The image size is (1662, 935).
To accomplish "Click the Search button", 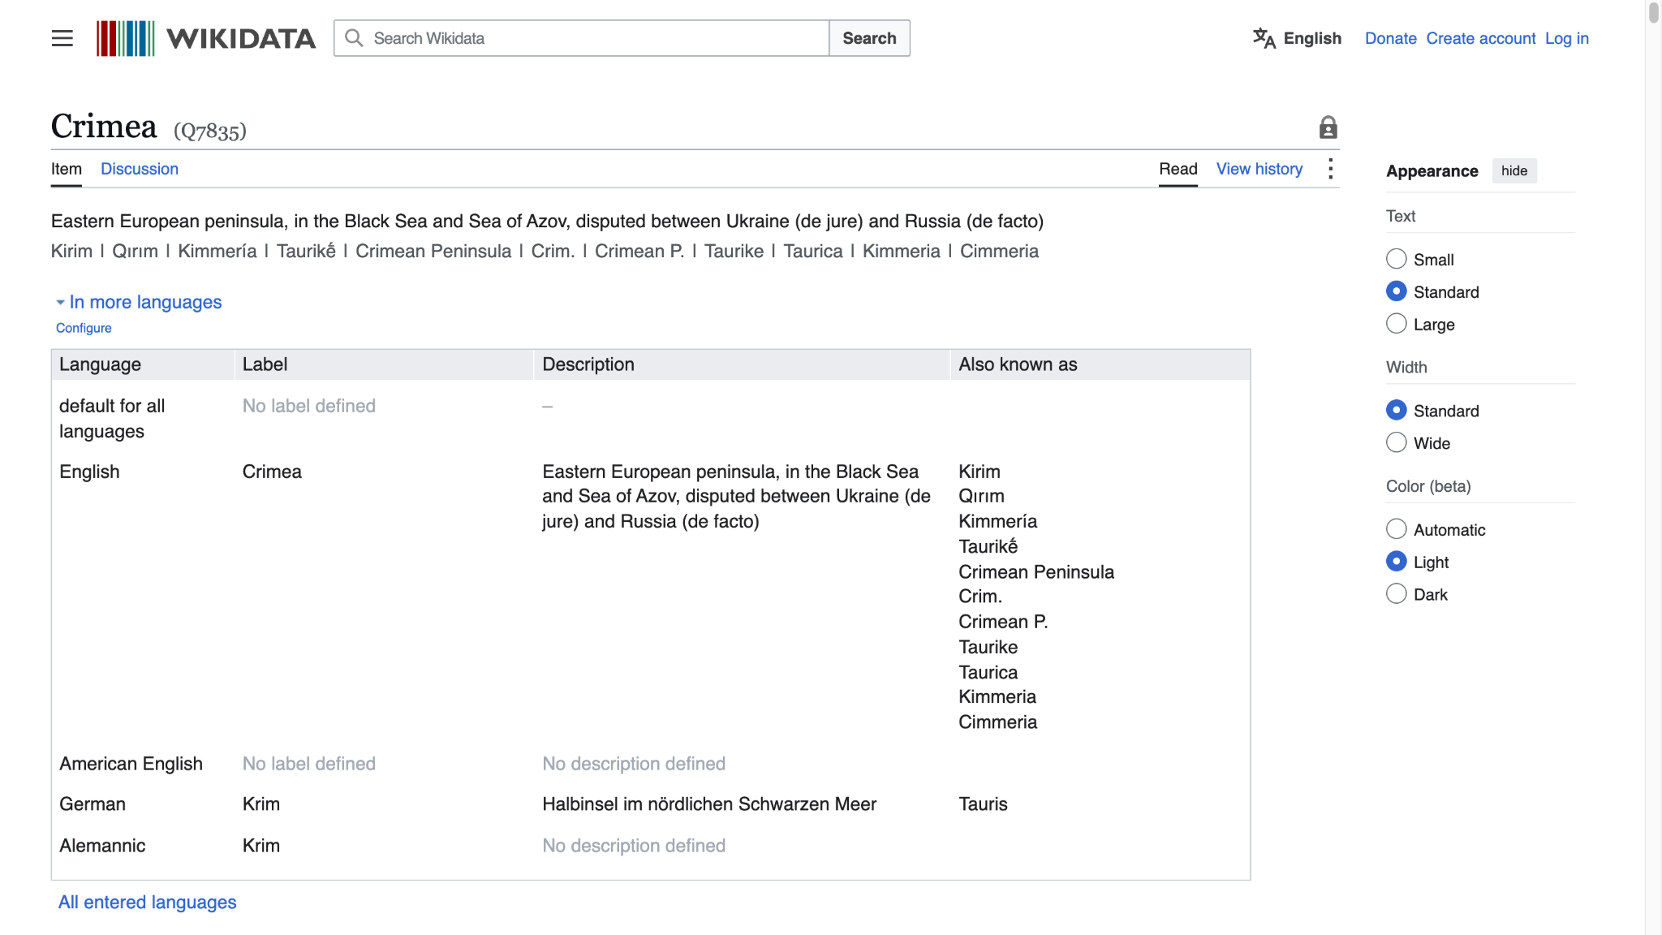I will pos(869,38).
